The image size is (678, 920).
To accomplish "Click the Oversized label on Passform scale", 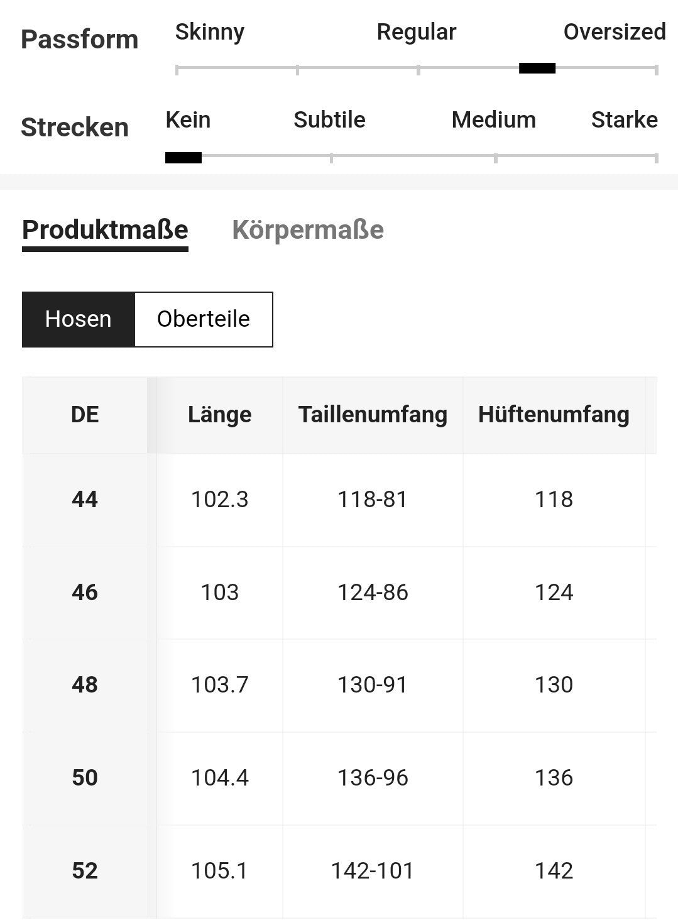I will pos(615,32).
